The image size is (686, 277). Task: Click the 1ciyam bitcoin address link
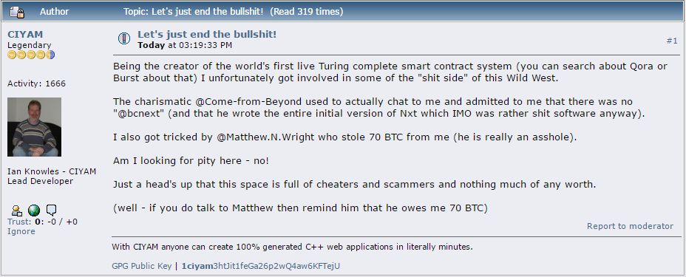click(x=261, y=266)
